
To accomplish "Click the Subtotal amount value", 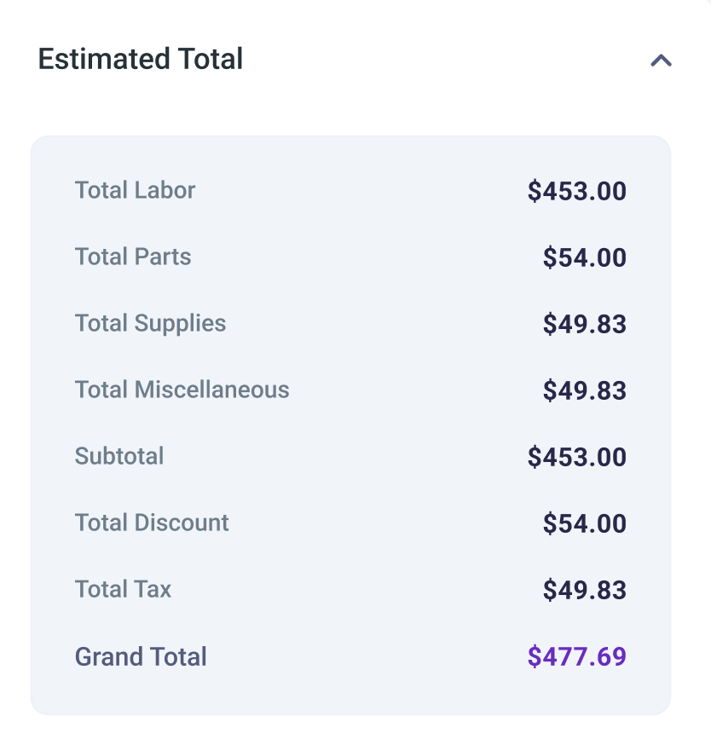I will [576, 457].
